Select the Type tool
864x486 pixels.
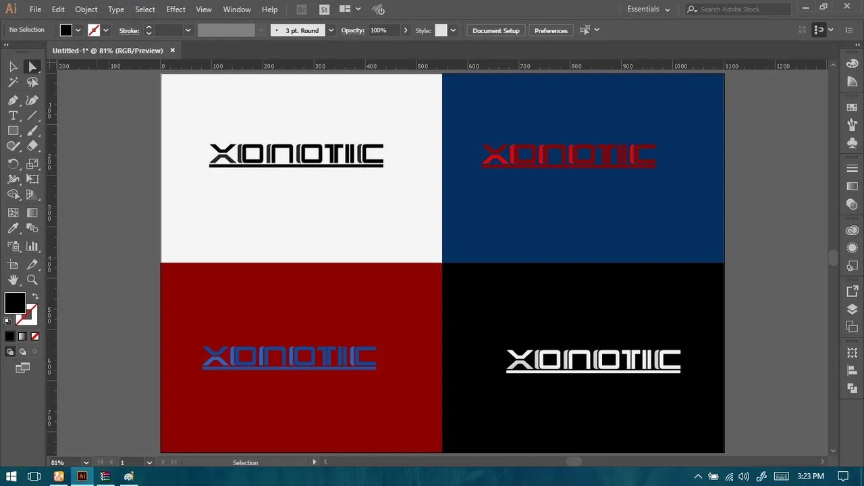click(13, 115)
